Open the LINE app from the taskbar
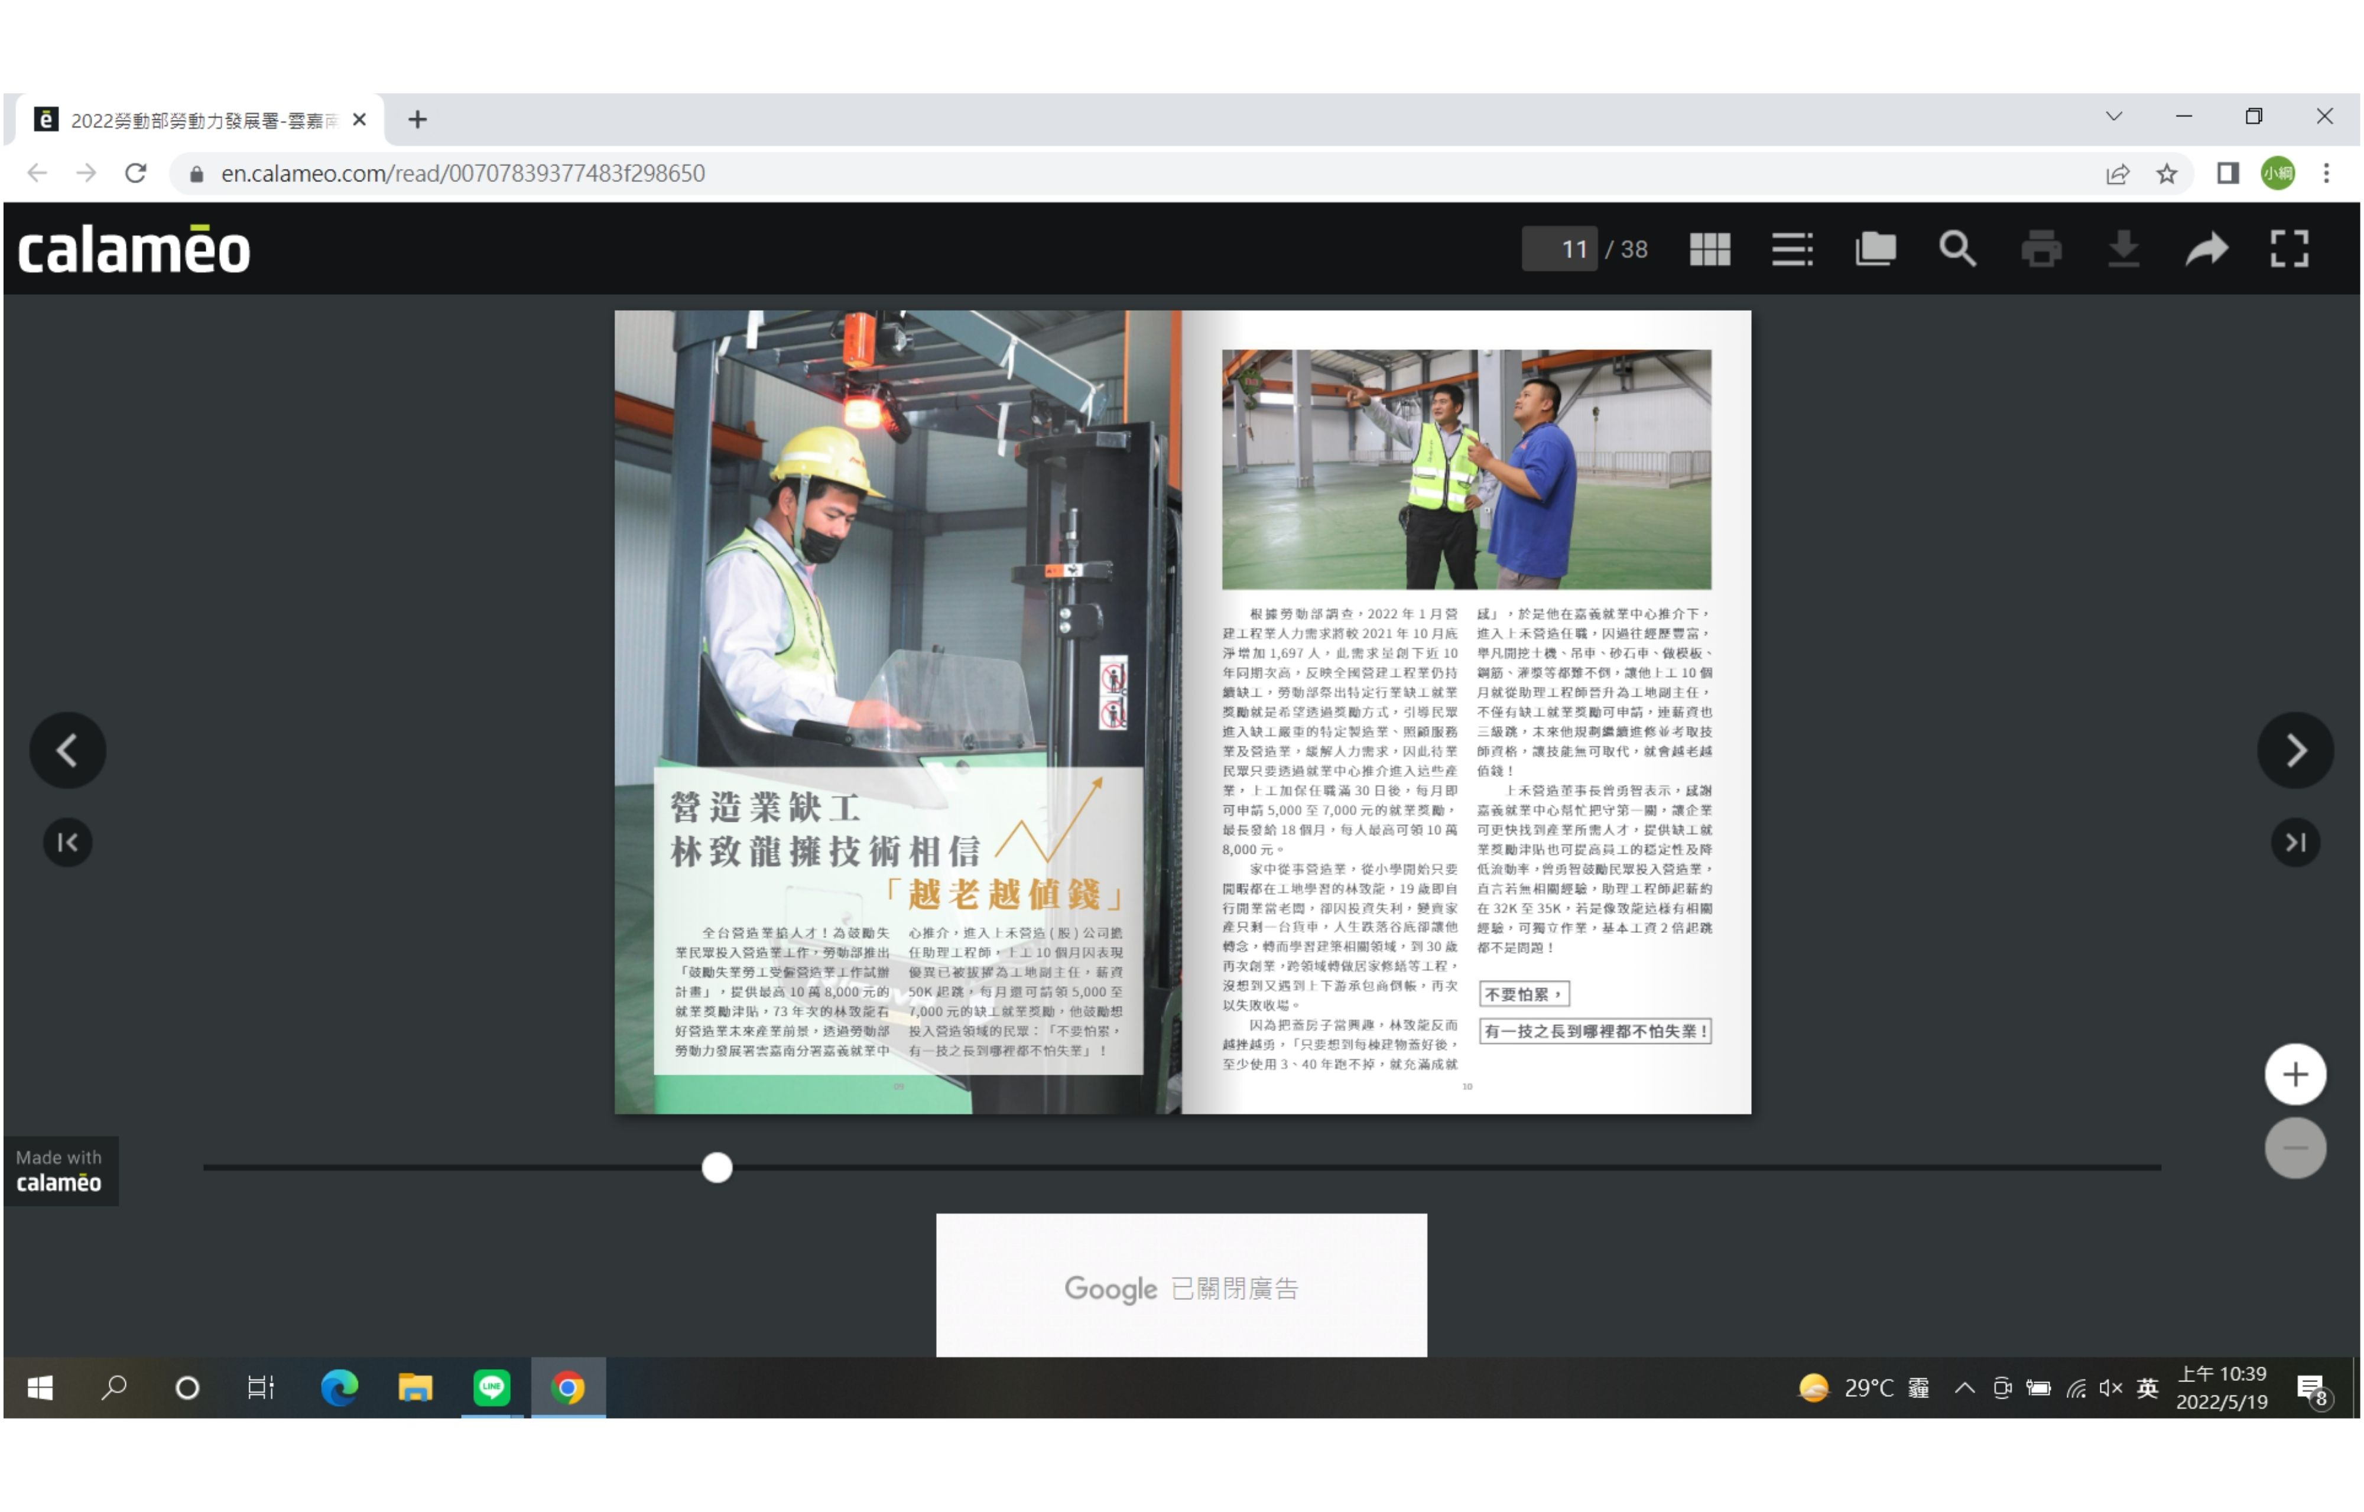Image resolution: width=2364 pixels, height=1512 pixels. 491,1387
